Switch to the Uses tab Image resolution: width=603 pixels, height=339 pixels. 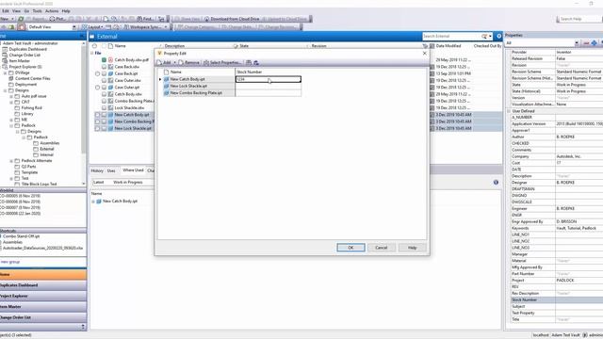pos(111,170)
